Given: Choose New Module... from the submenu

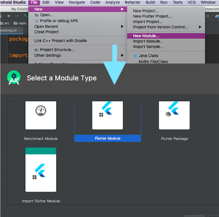Looking at the screenshot, I should [146, 36].
